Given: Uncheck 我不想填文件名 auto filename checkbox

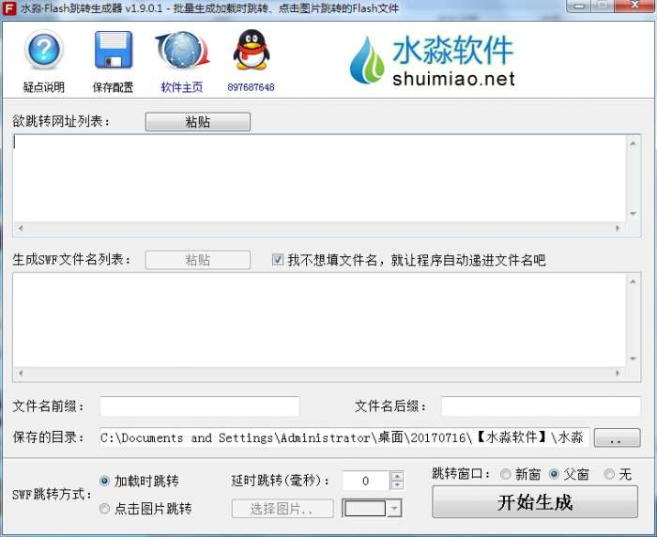Looking at the screenshot, I should coord(278,259).
